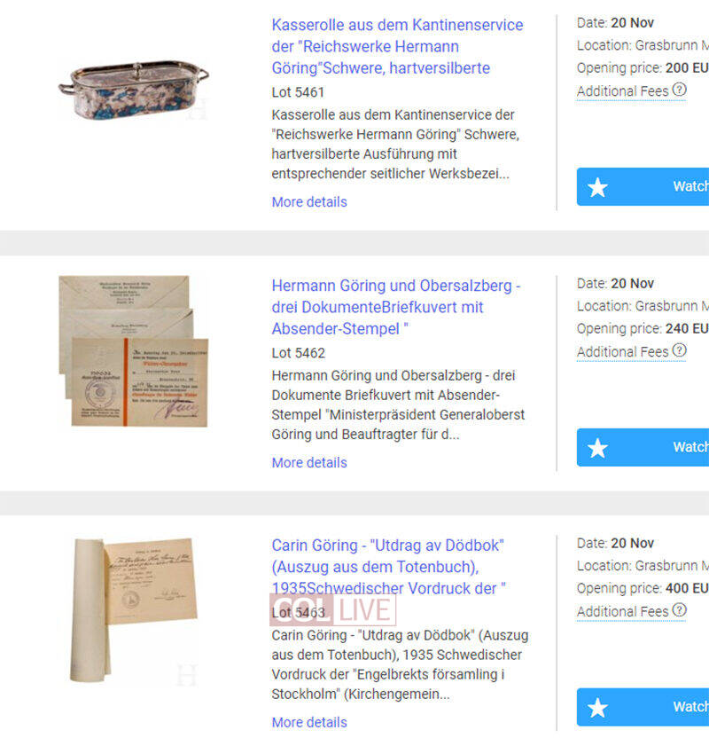The image size is (709, 738).
Task: Click the Additional Fees link for Lot 5463
Action: (622, 612)
